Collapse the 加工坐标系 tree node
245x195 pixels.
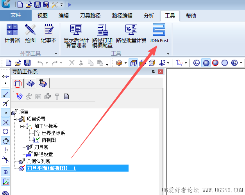click(x=22, y=126)
